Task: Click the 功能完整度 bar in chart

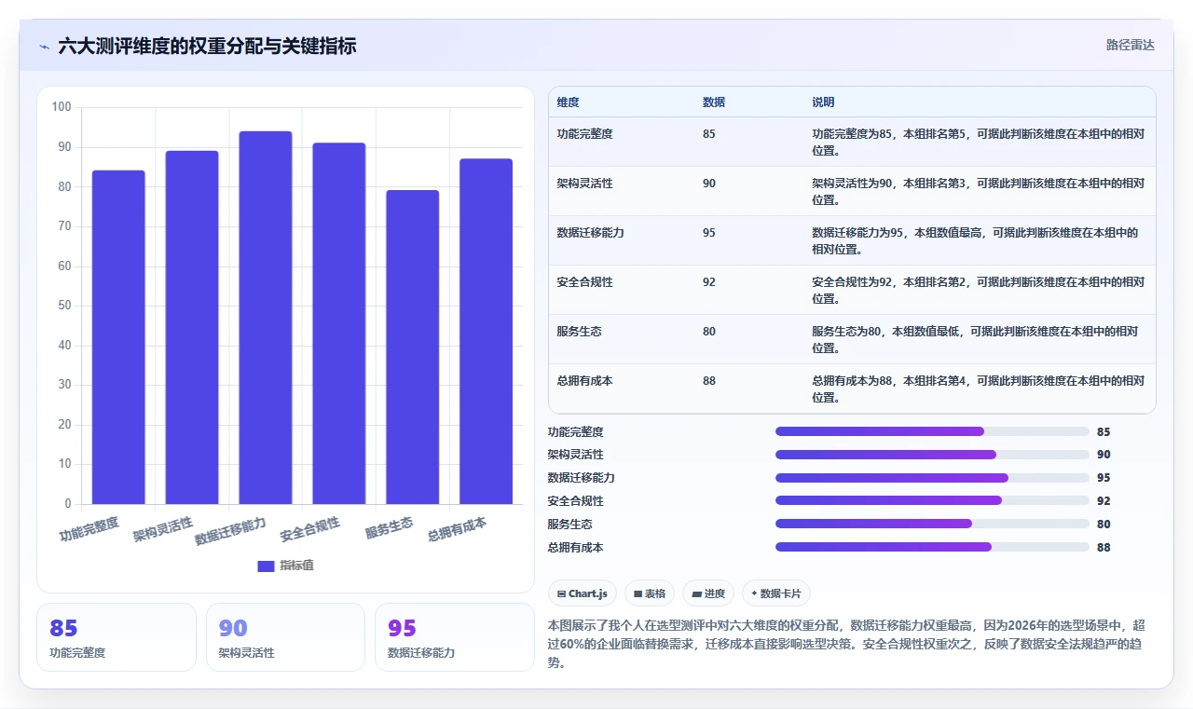Action: 118,337
